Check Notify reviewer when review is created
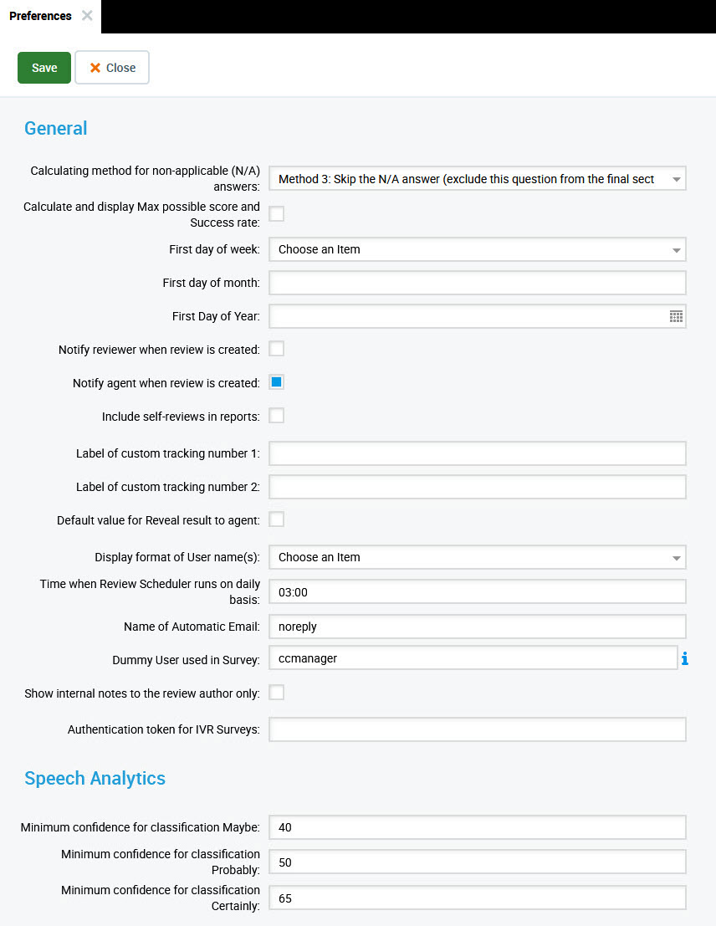The width and height of the screenshot is (716, 926). [276, 349]
